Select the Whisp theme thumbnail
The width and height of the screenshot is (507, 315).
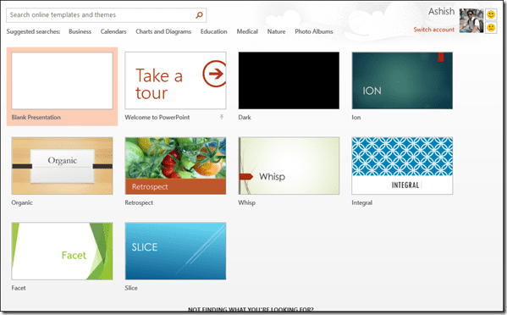289,166
